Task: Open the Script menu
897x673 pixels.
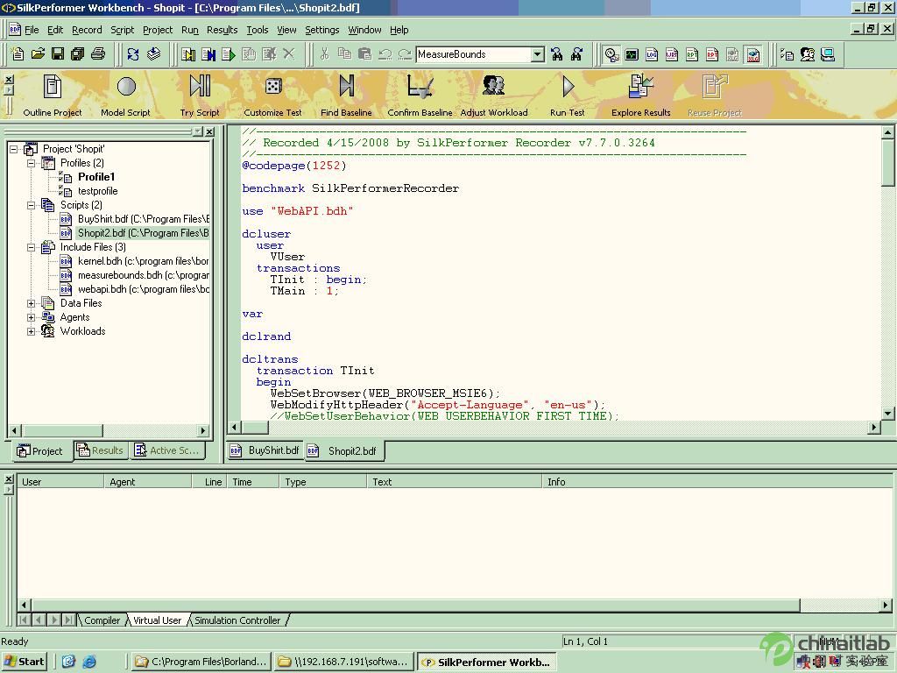Action: tap(122, 30)
